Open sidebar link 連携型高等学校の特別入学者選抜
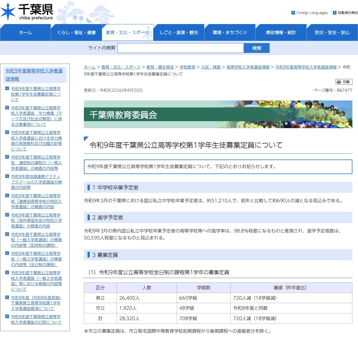This screenshot has height=340, width=358. coord(36,201)
